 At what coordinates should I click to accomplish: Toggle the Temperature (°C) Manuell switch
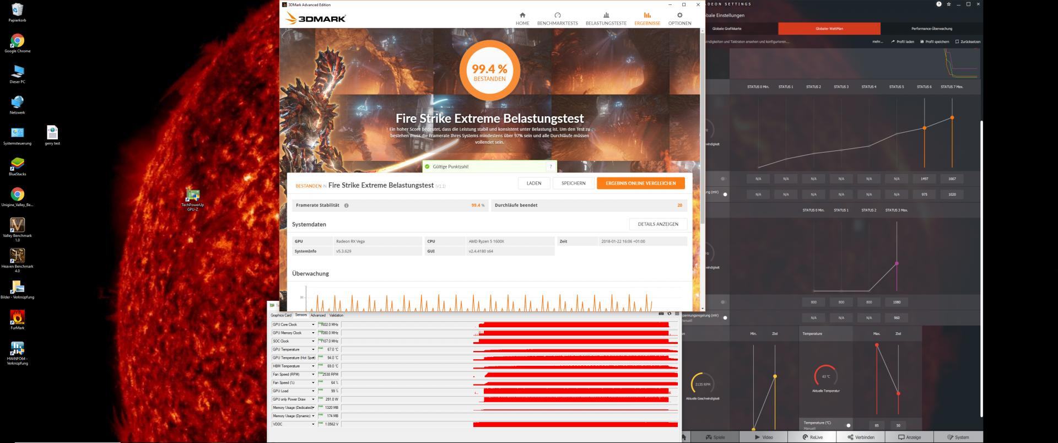point(847,425)
